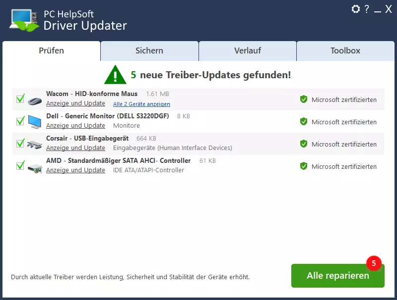This screenshot has width=397, height=300.
Task: Click the Corsair row certification shield icon
Action: tap(304, 144)
